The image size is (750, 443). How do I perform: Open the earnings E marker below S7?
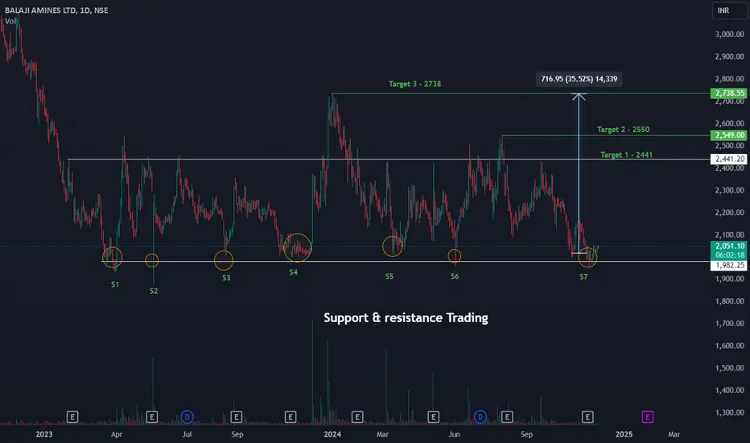588,417
